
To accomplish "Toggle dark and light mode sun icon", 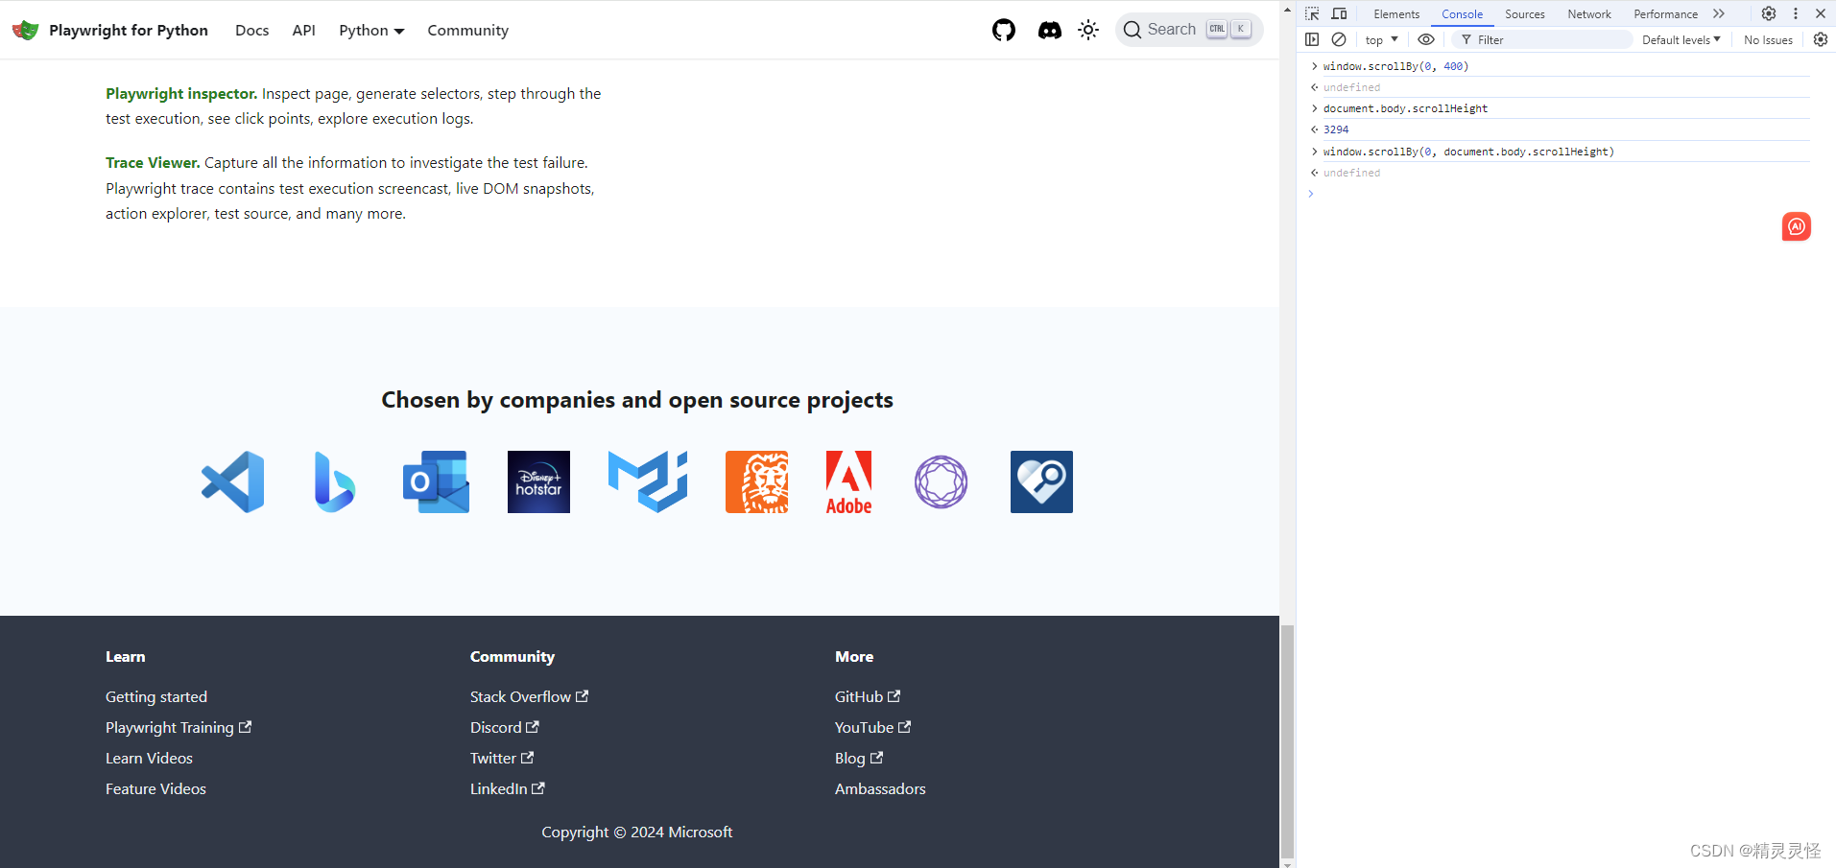I will 1088,30.
